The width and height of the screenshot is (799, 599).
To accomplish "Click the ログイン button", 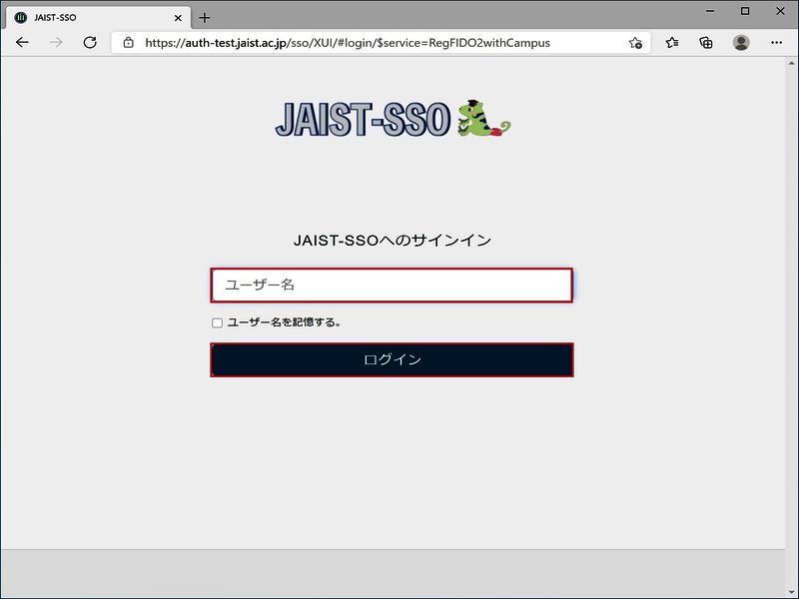I will [392, 360].
